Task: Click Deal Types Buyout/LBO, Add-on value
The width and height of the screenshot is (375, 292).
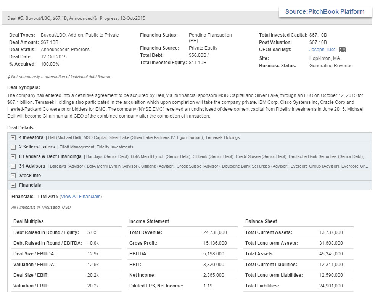Action: click(80, 35)
